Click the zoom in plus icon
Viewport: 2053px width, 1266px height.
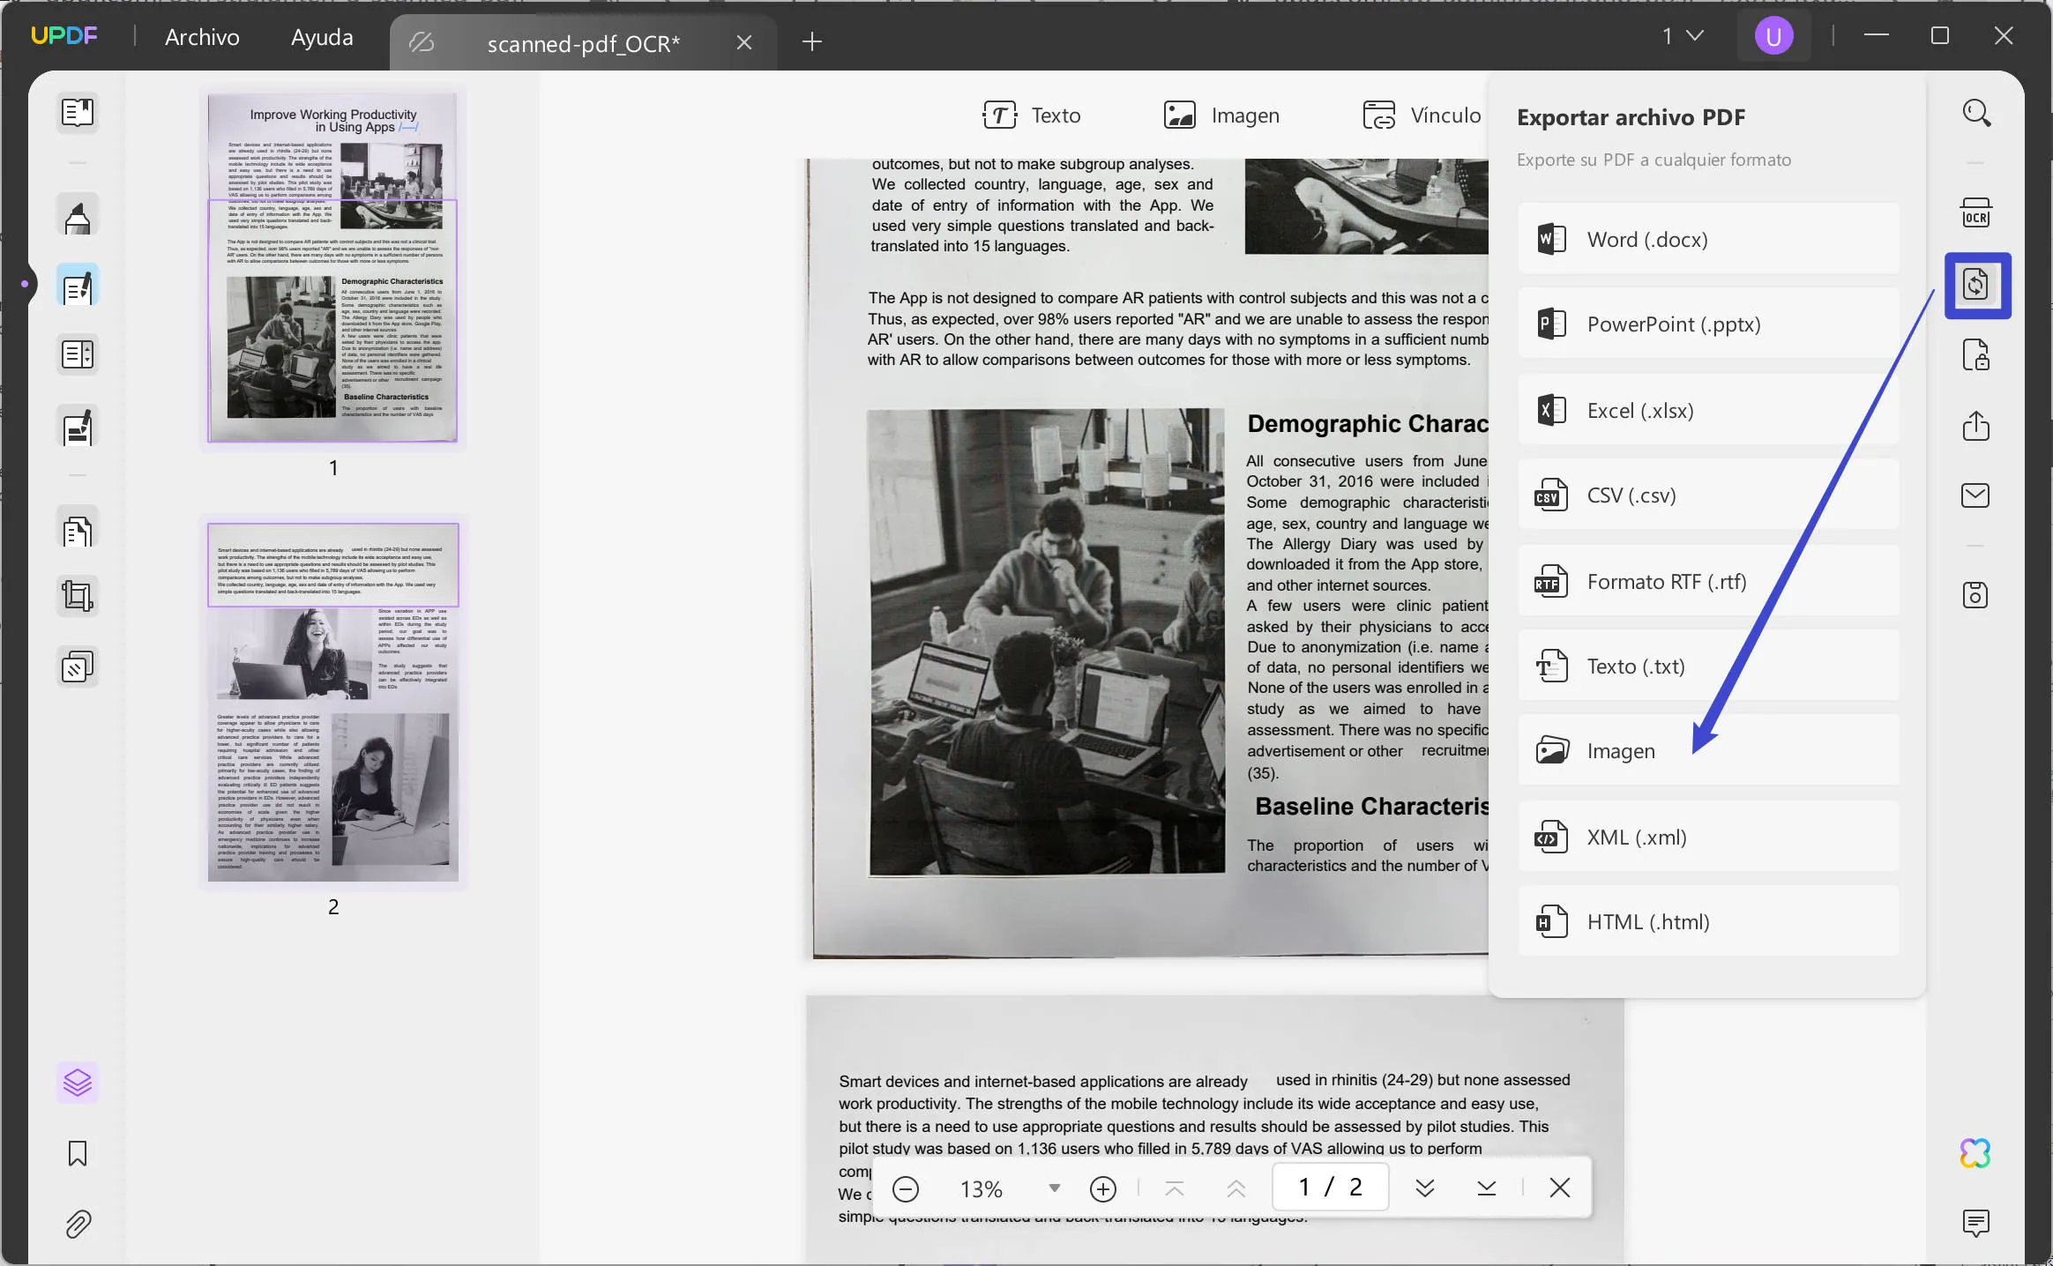[1103, 1189]
